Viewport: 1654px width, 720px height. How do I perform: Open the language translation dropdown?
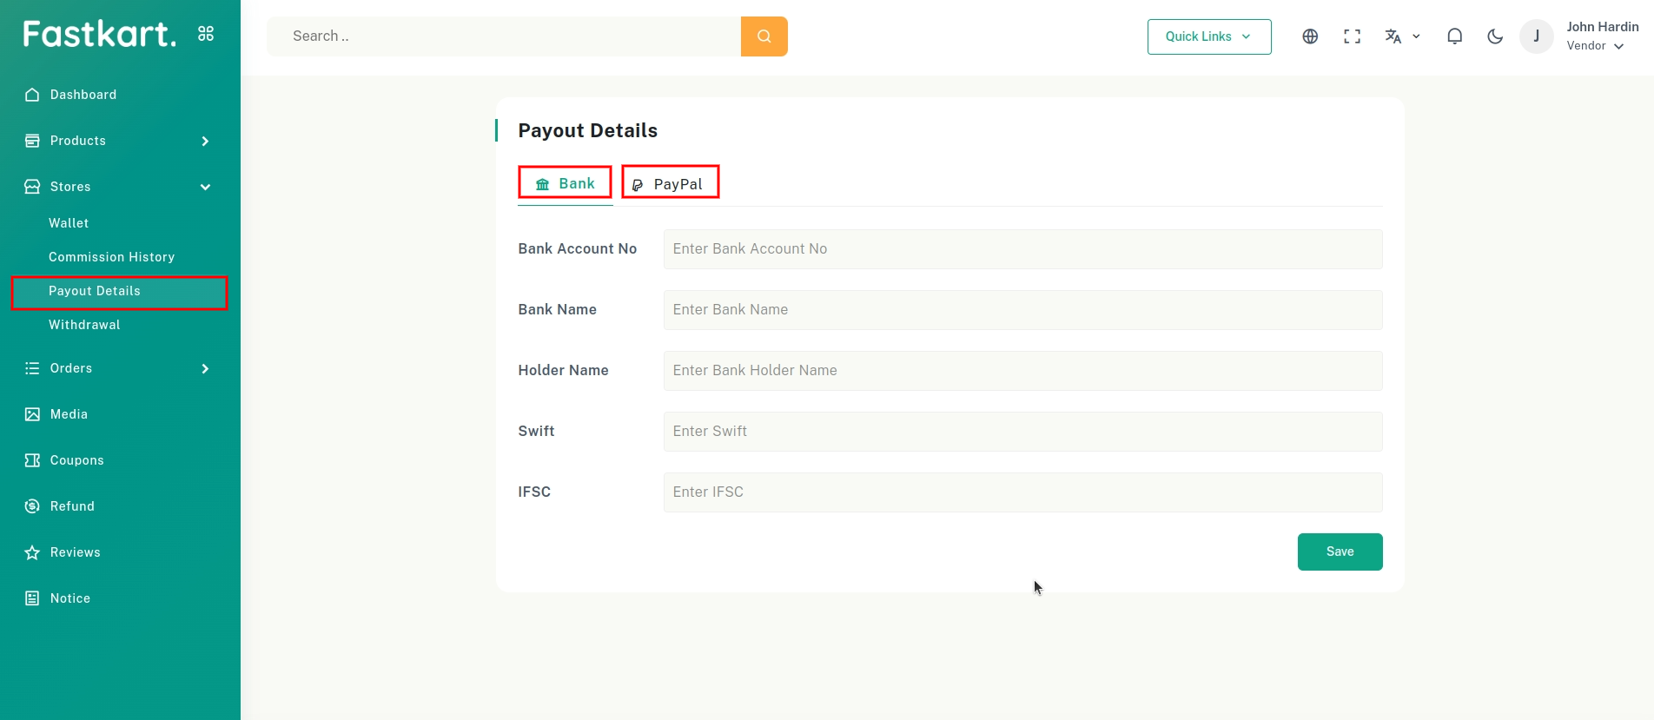[x=1401, y=36]
